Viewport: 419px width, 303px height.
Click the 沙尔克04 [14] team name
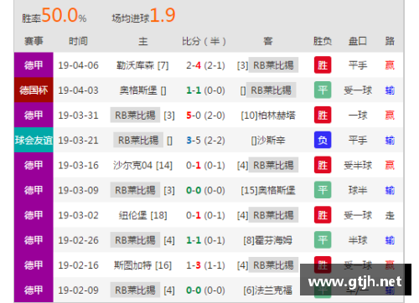(142, 166)
